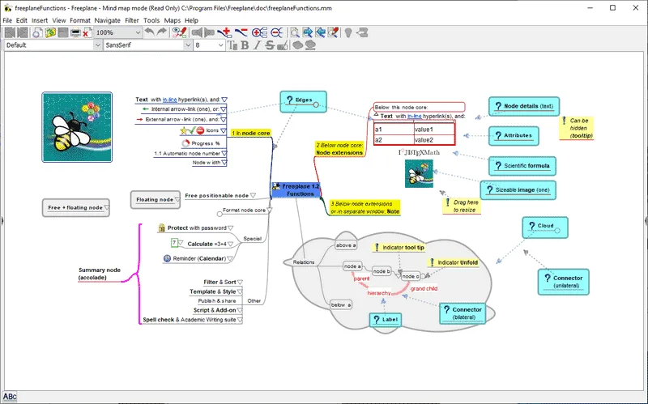Save the current map

tap(63, 32)
